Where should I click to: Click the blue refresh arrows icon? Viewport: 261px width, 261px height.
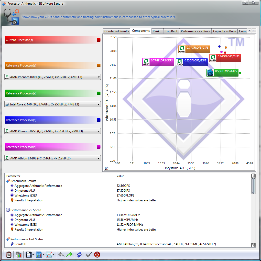tap(79, 255)
